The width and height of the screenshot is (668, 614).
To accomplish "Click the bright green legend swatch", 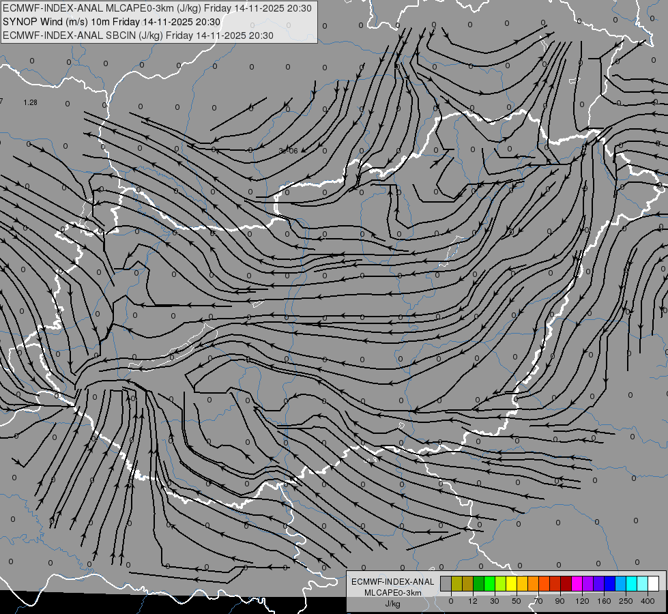I will (x=489, y=583).
